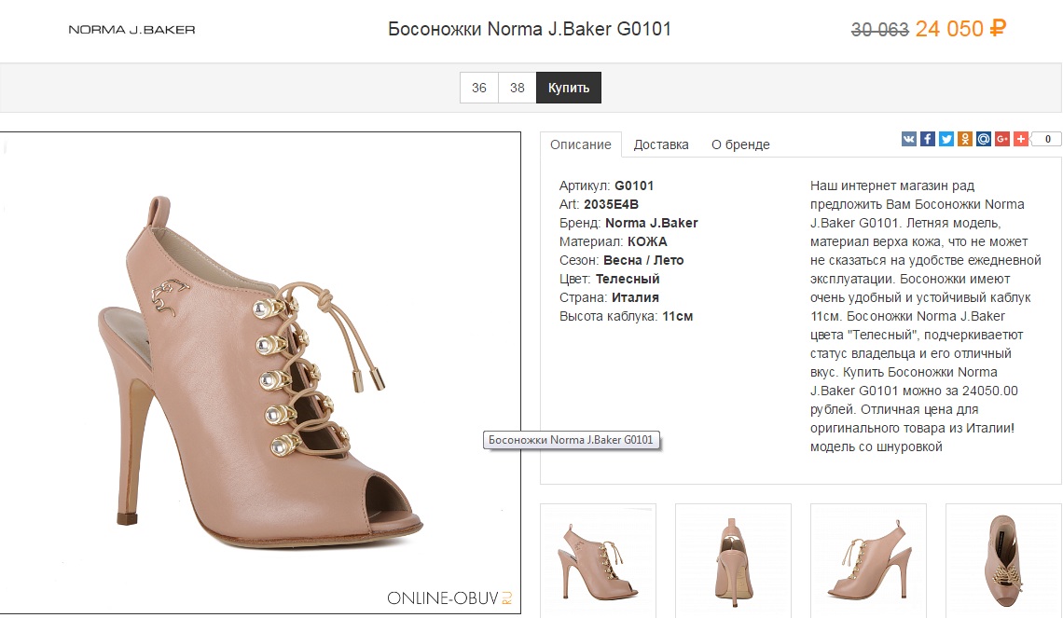Click the description line 'модель со шнуровкой'
This screenshot has width=1063, height=618.
[x=876, y=447]
